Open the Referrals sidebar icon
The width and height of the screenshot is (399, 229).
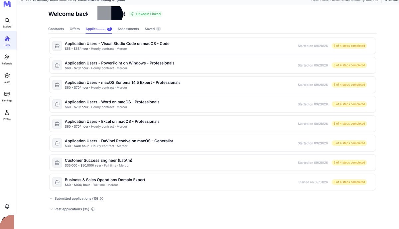(x=7, y=57)
